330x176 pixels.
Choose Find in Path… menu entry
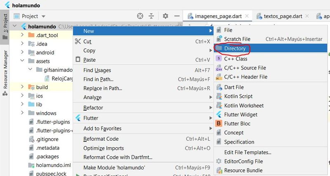pos(143,79)
